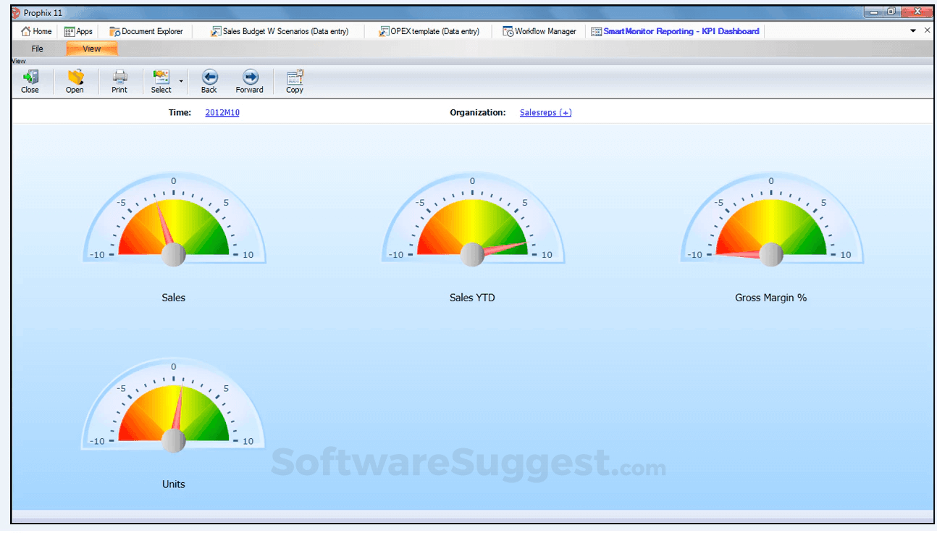The width and height of the screenshot is (937, 533).
Task: Switch to OPEX template (Data entry)
Action: pyautogui.click(x=429, y=31)
